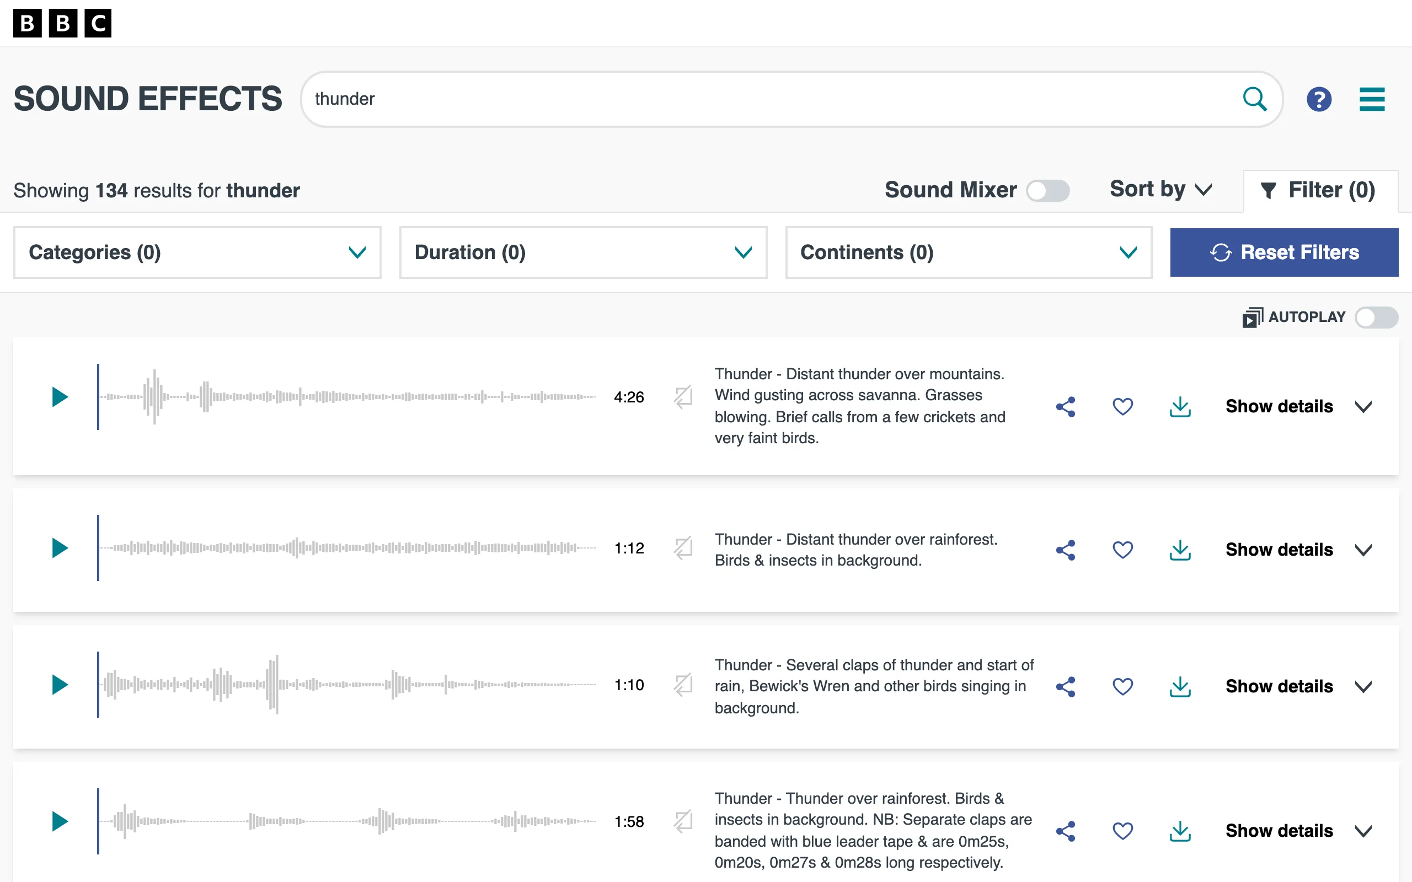Screen dimensions: 1412x882
Task: Favourite the 1:58 Thunder over rainforest sound
Action: 1122,831
